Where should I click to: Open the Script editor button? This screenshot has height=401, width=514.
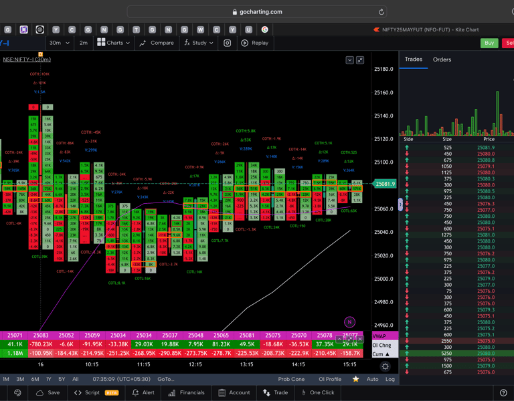click(96, 392)
